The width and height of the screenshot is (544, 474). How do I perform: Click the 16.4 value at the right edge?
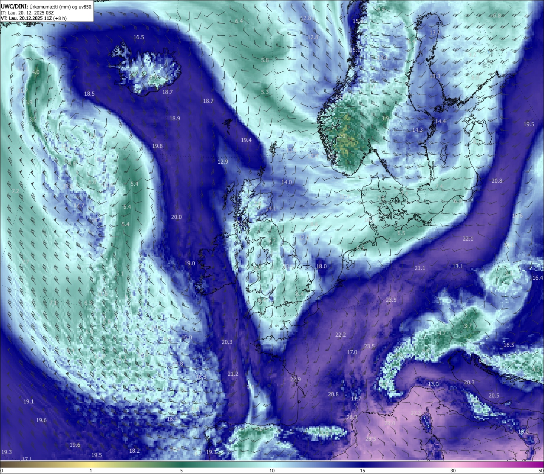tap(538, 278)
